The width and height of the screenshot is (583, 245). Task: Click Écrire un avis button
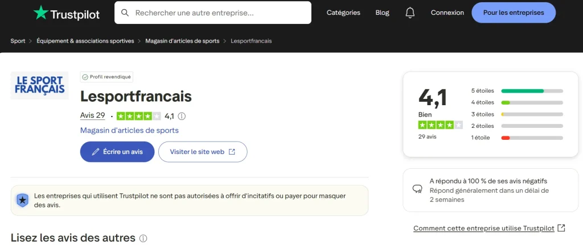[117, 151]
